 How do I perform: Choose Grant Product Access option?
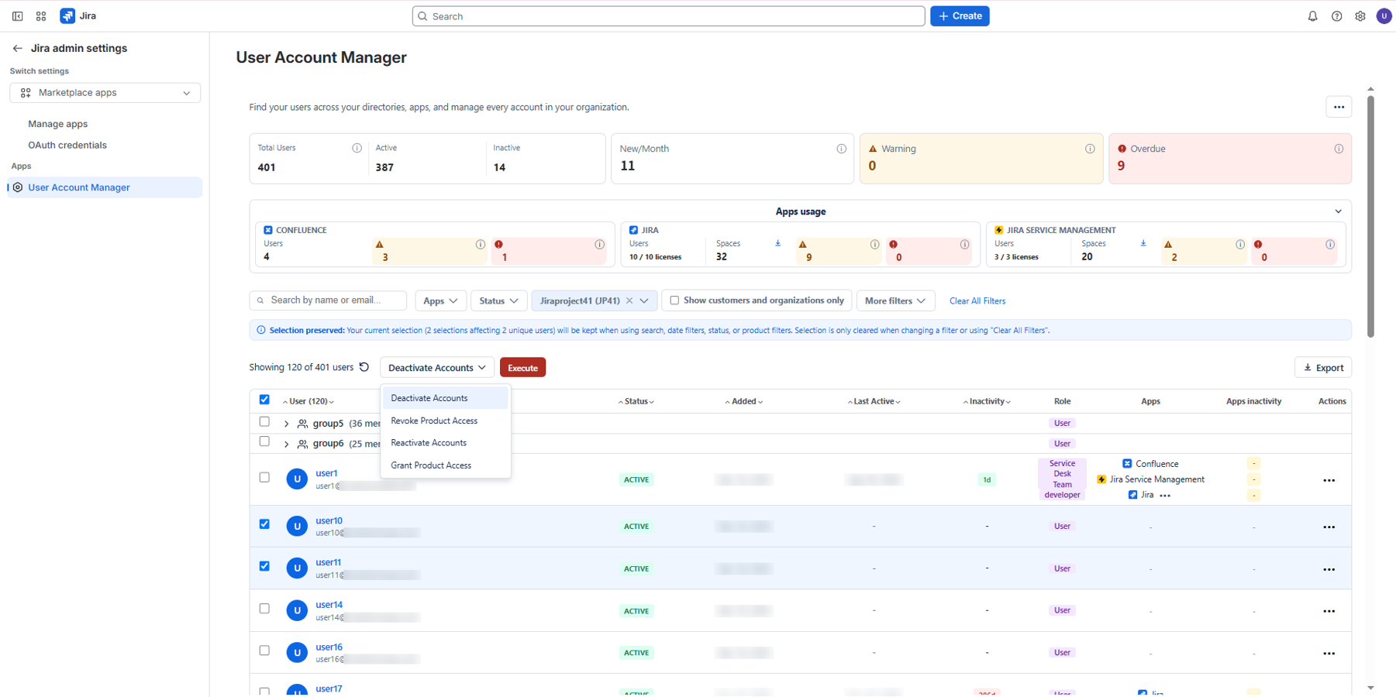[445, 465]
